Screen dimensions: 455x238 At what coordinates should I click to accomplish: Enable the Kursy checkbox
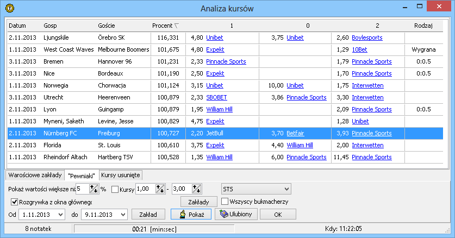click(115, 189)
